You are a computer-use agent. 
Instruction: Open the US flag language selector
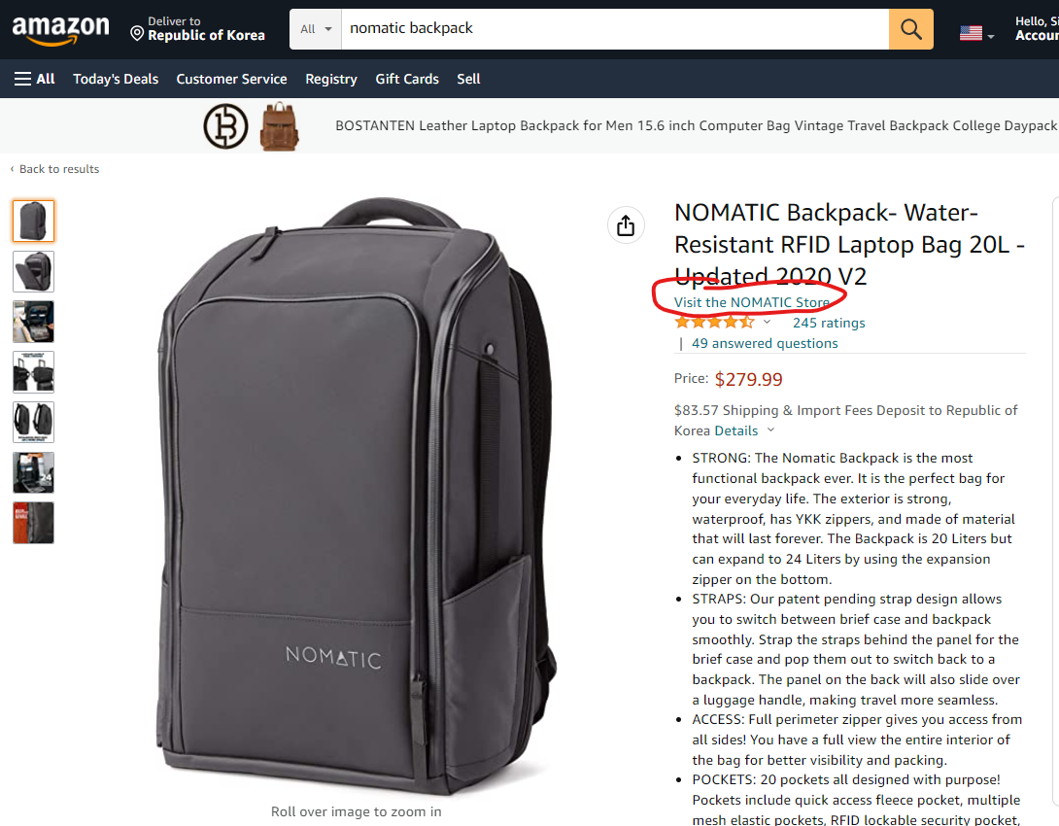click(976, 32)
